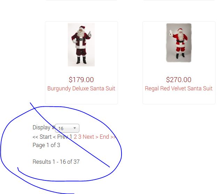Click the $270.00 price text
Image resolution: width=220 pixels, height=194 pixels.
179,80
